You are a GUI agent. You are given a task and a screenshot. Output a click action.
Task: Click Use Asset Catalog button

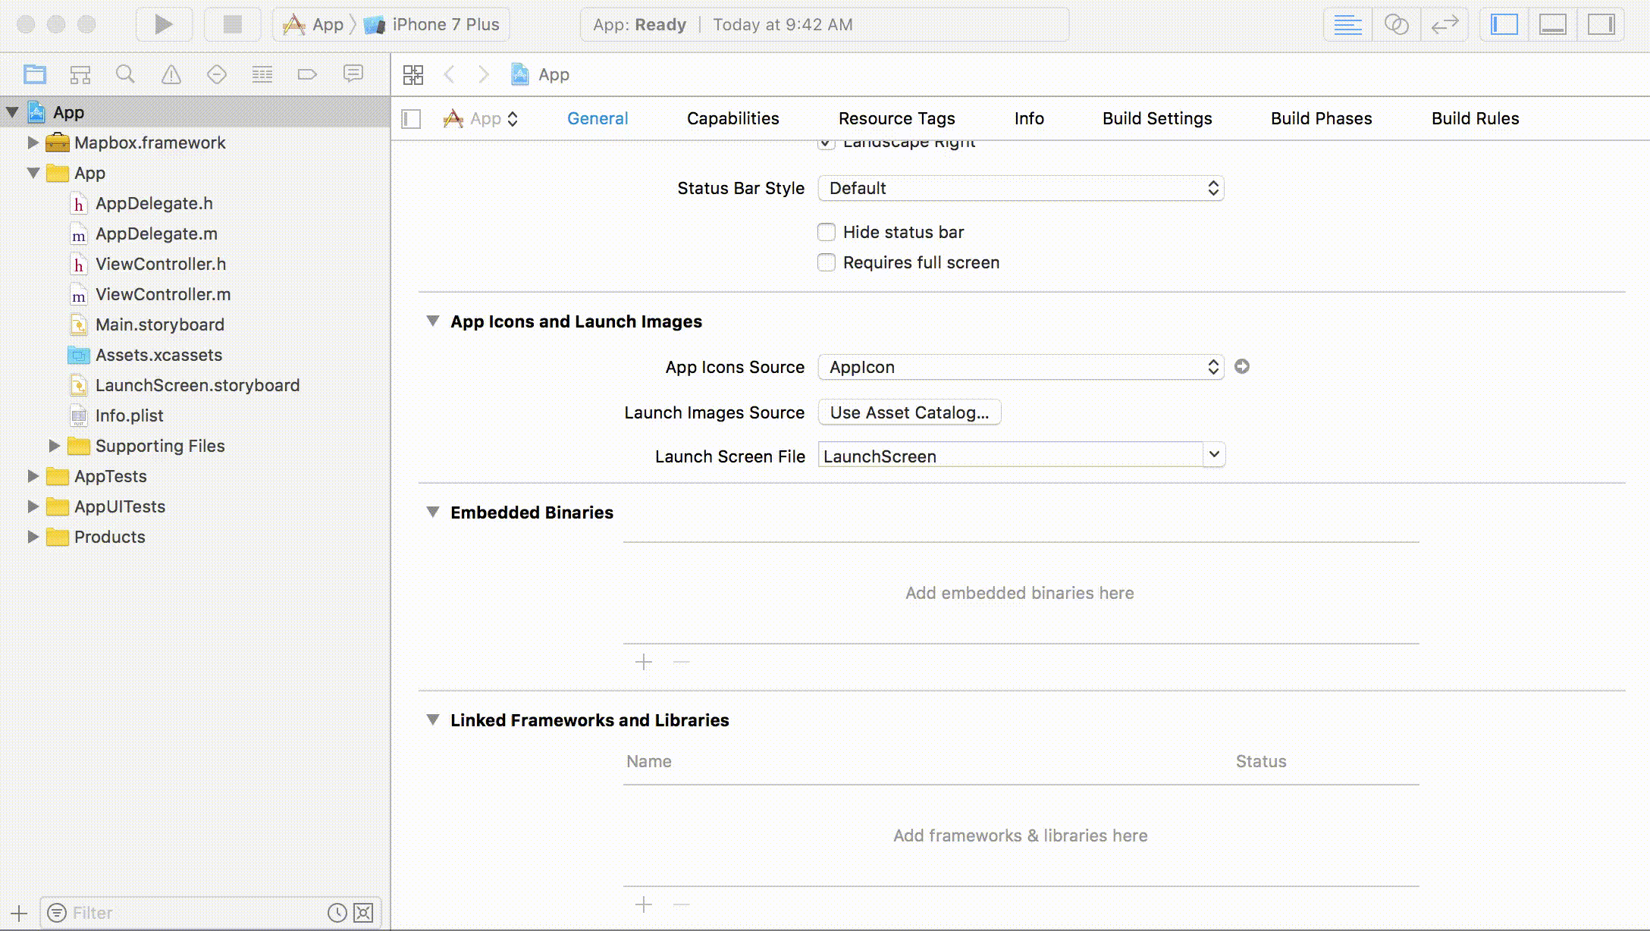909,412
